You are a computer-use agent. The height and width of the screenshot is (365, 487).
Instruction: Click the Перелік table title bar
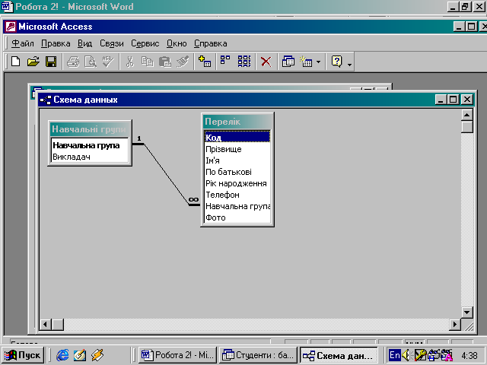click(x=237, y=122)
